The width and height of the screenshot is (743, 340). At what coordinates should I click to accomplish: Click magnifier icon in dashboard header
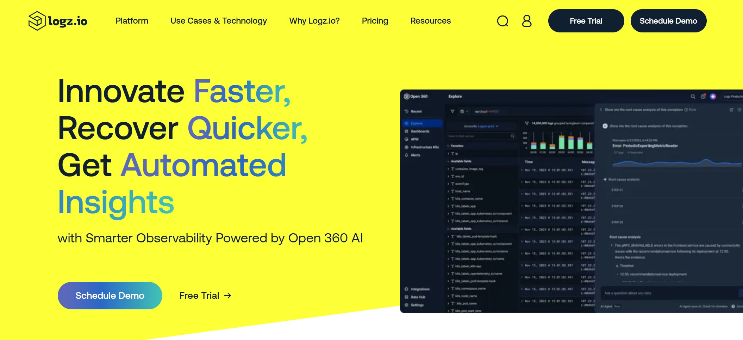point(693,97)
